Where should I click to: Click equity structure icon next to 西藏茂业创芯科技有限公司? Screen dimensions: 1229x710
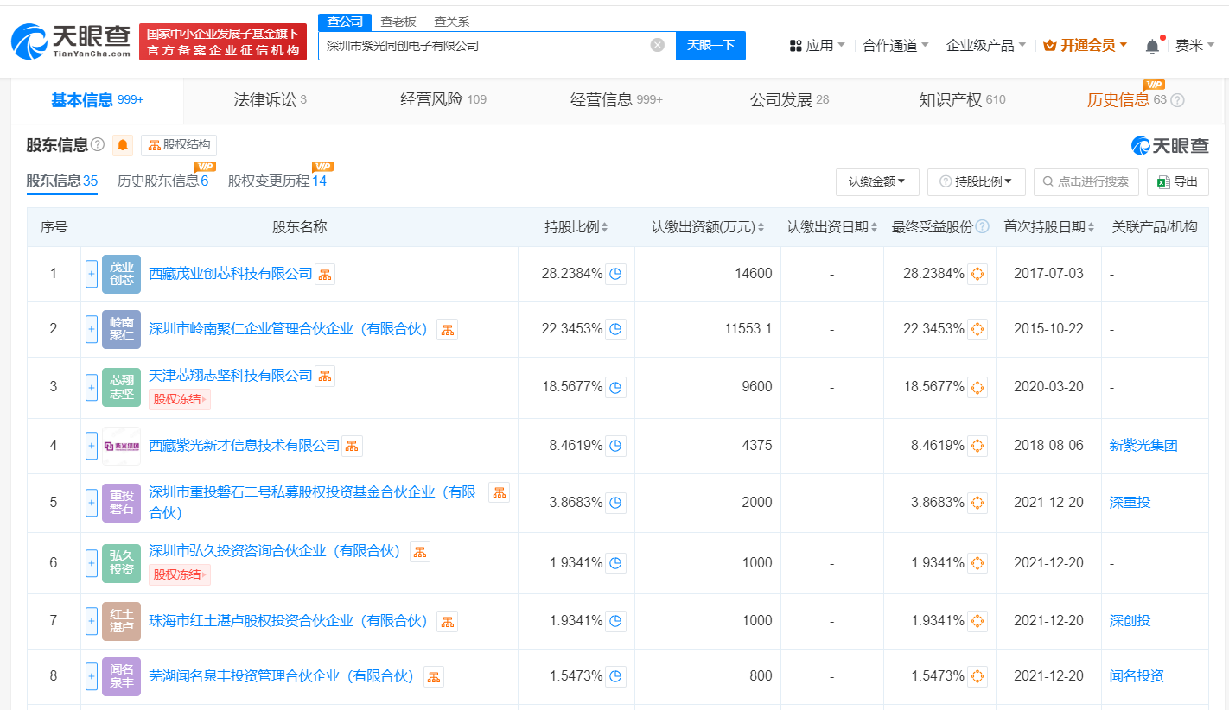325,274
